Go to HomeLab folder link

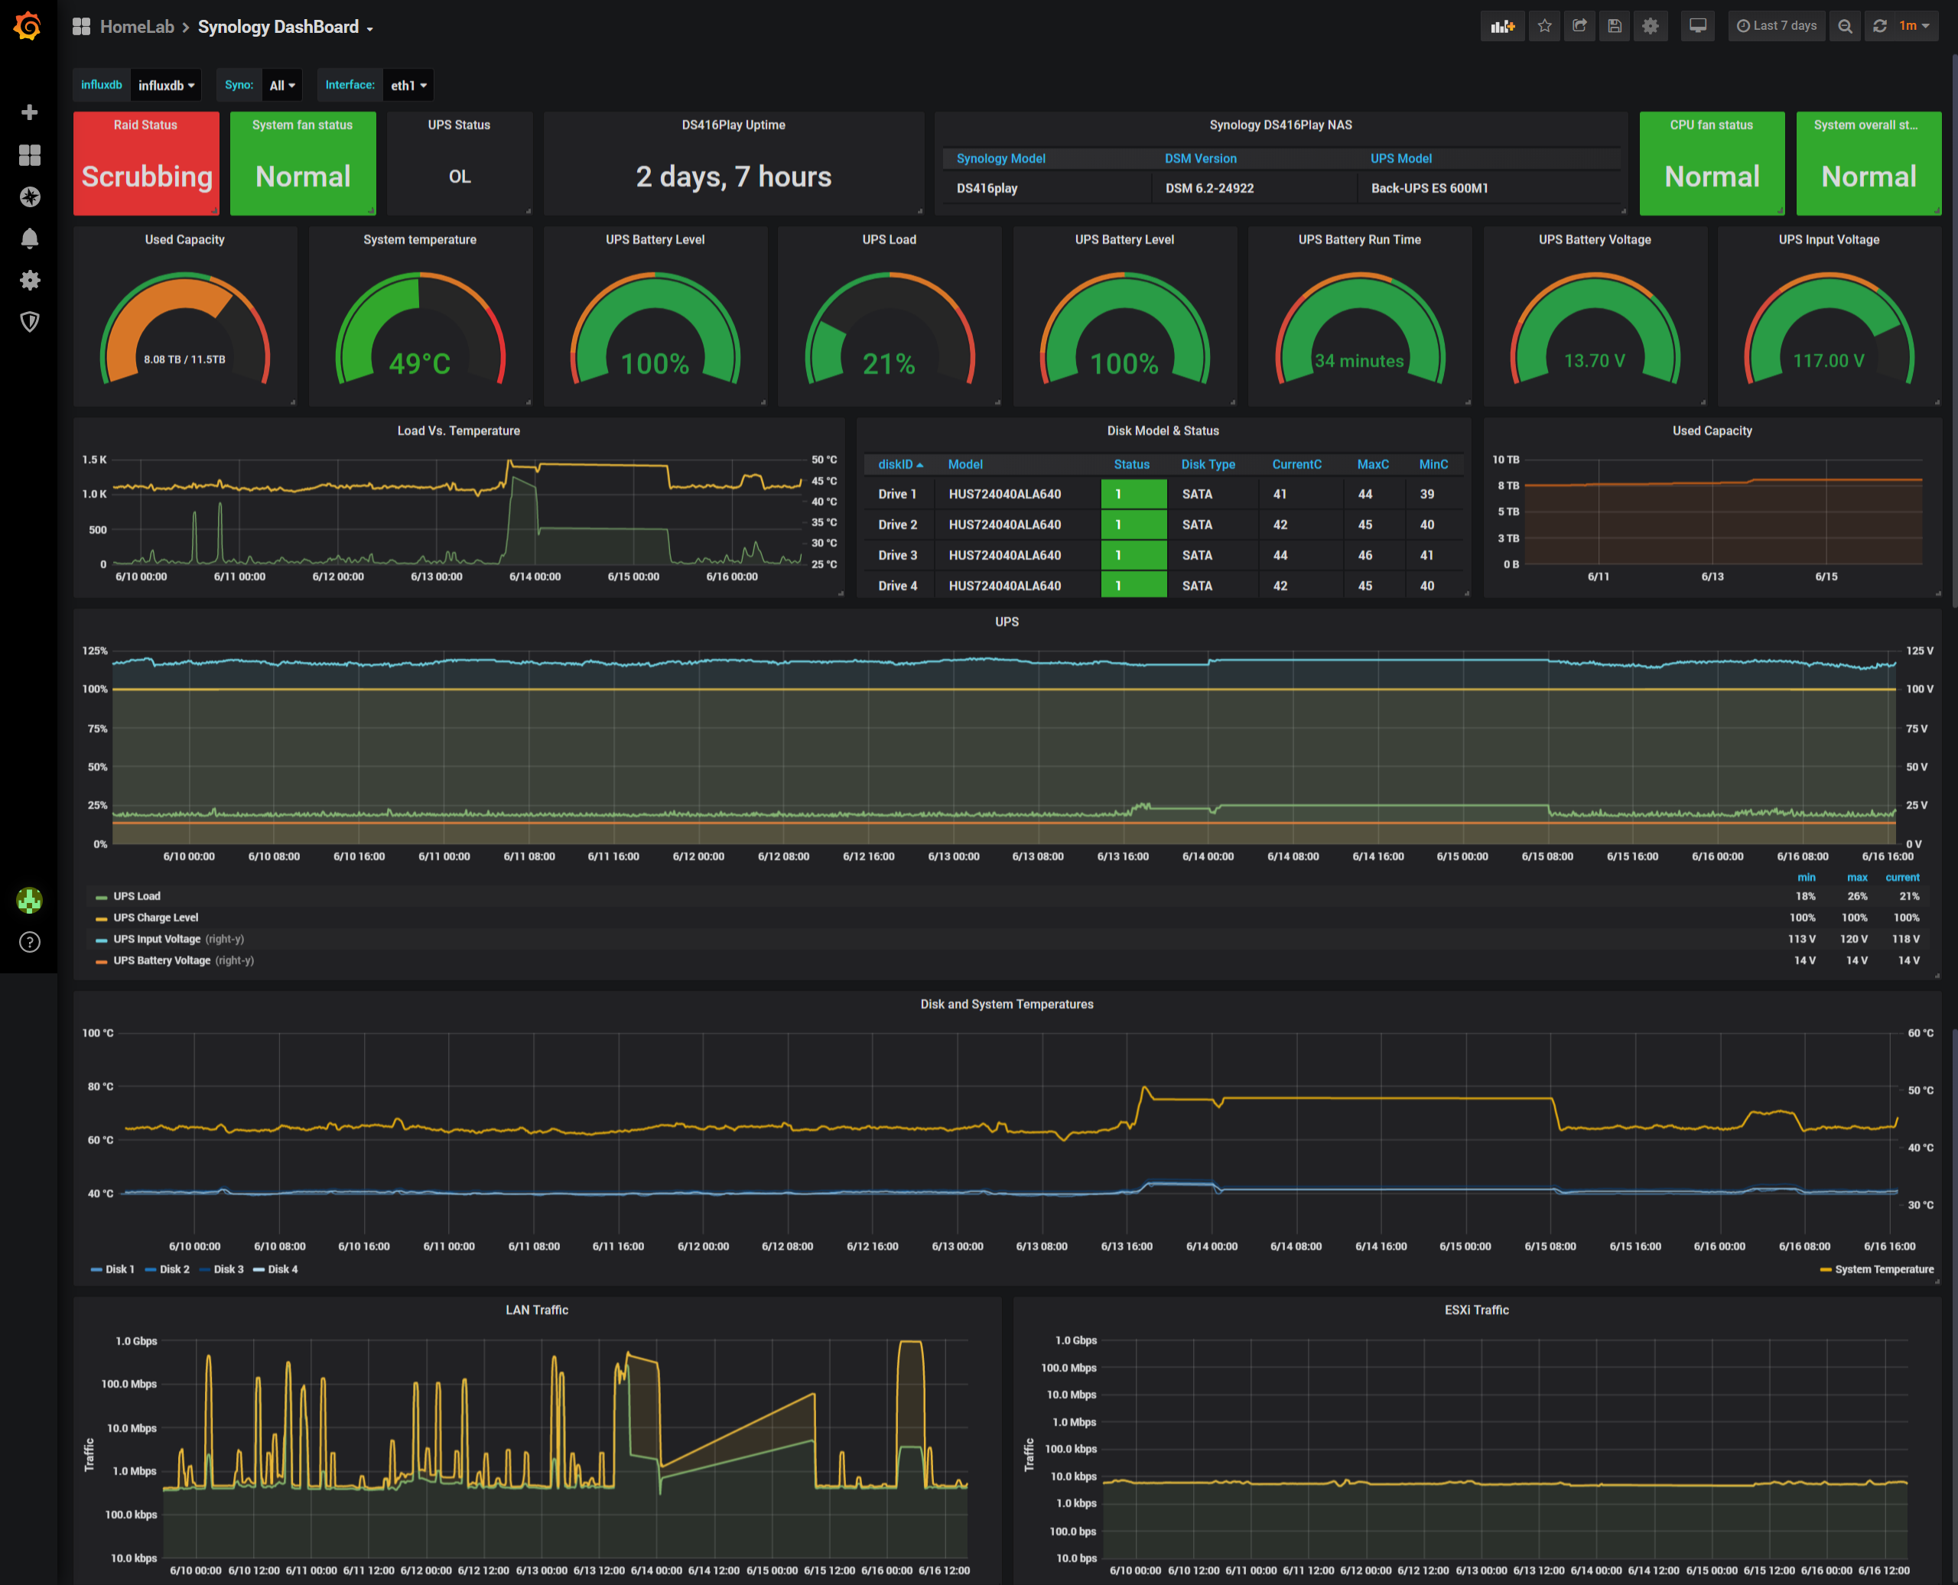(x=137, y=28)
